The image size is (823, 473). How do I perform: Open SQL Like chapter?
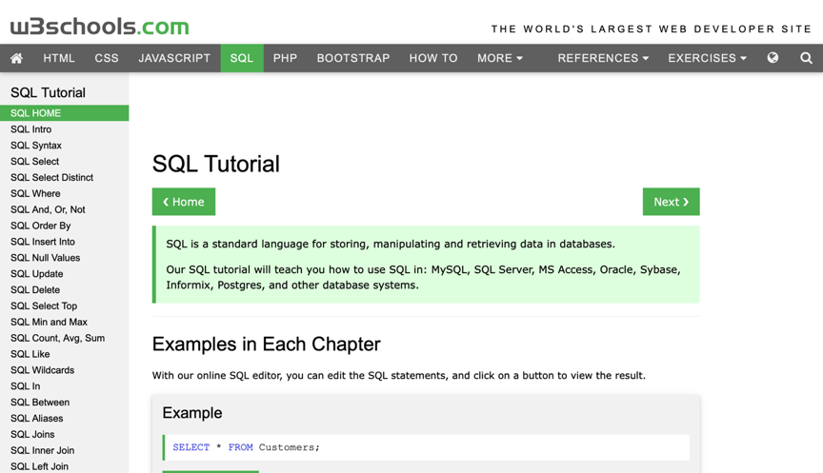pos(30,354)
